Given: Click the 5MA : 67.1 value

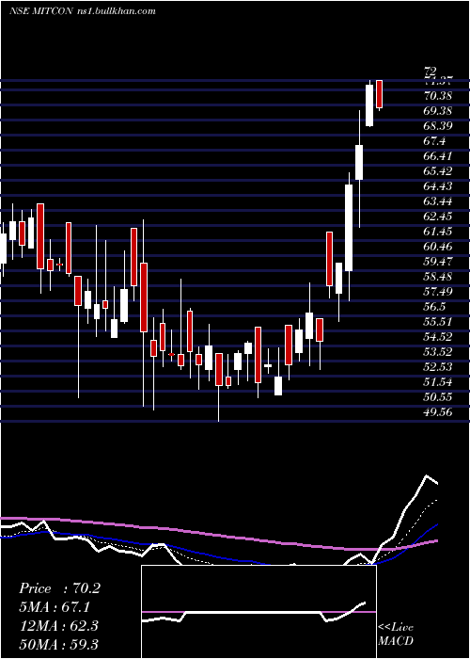Looking at the screenshot, I should [x=55, y=607].
